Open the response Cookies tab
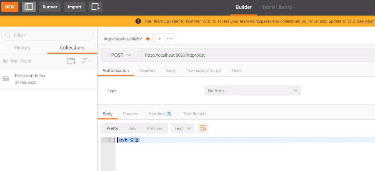This screenshot has width=375, height=171. [130, 114]
